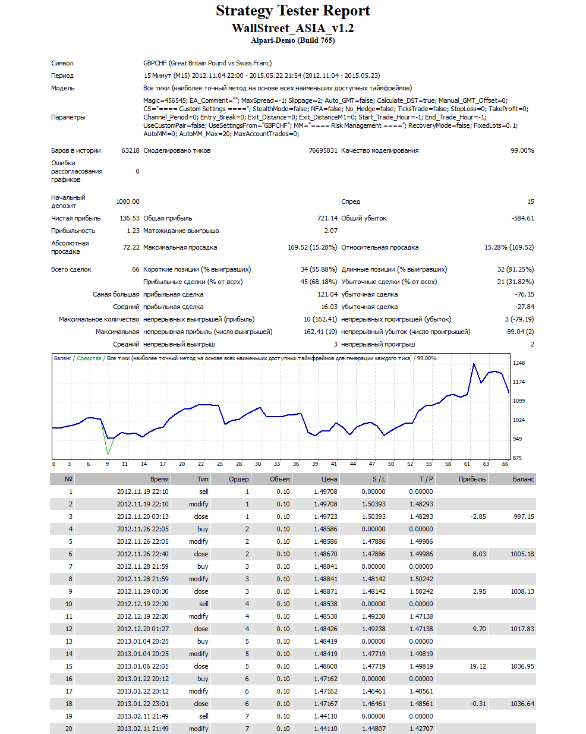This screenshot has height=734, width=586.
Task: Click balance cell "1036.95"
Action: pyautogui.click(x=522, y=666)
